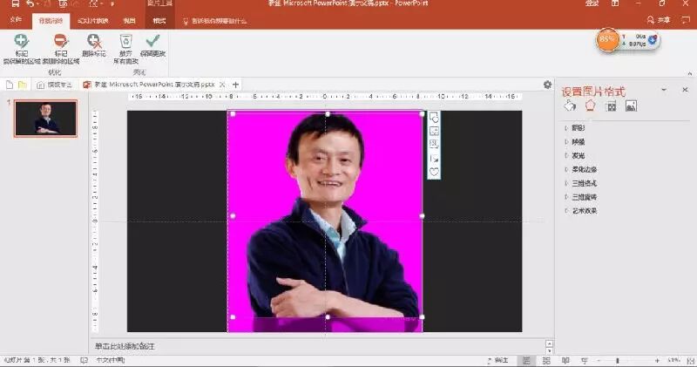Switch to Format (格式) ribbon tab
The height and width of the screenshot is (367, 697).
tap(159, 21)
